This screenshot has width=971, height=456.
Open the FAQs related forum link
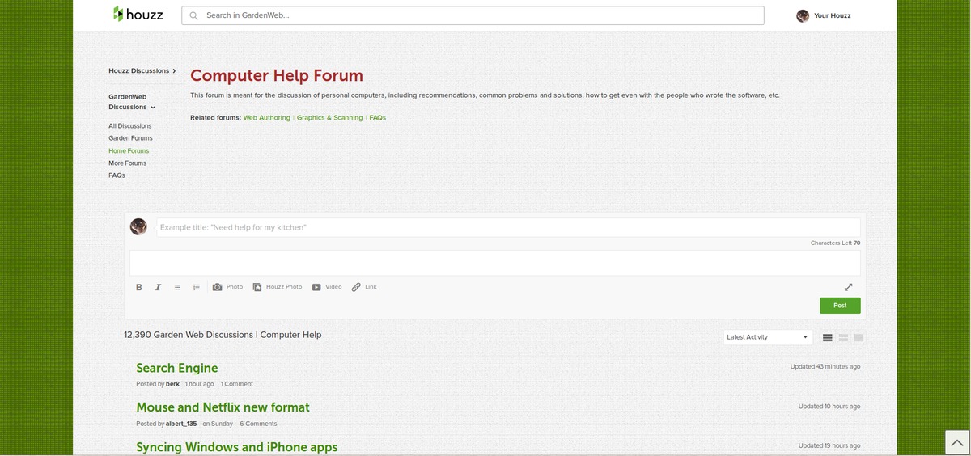point(378,118)
